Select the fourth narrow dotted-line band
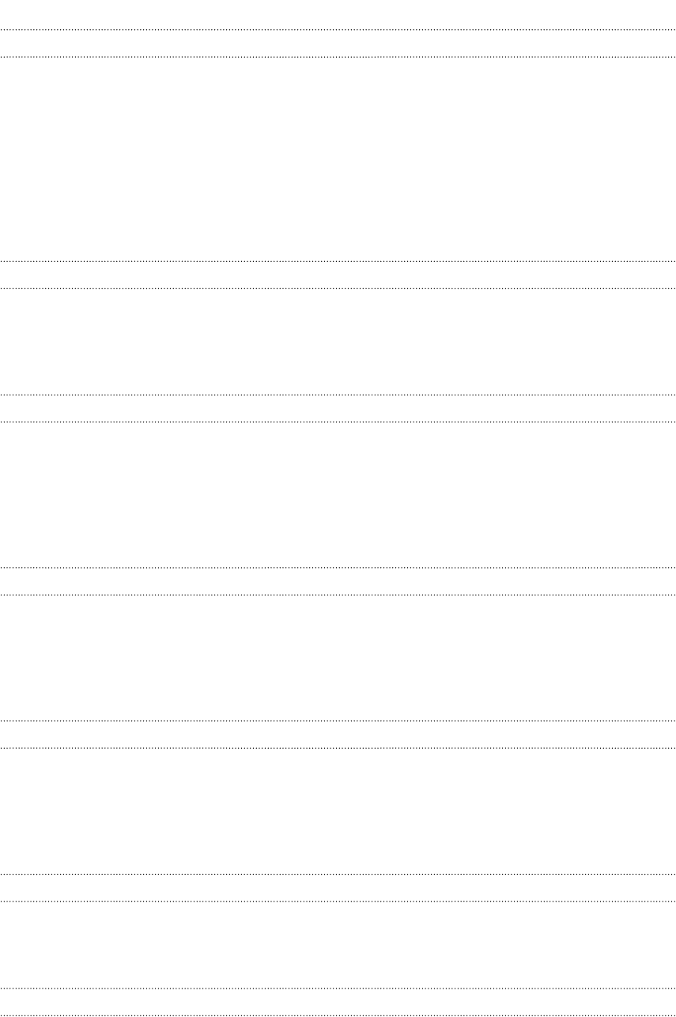Screen dimensions: 676x1017 [338, 581]
